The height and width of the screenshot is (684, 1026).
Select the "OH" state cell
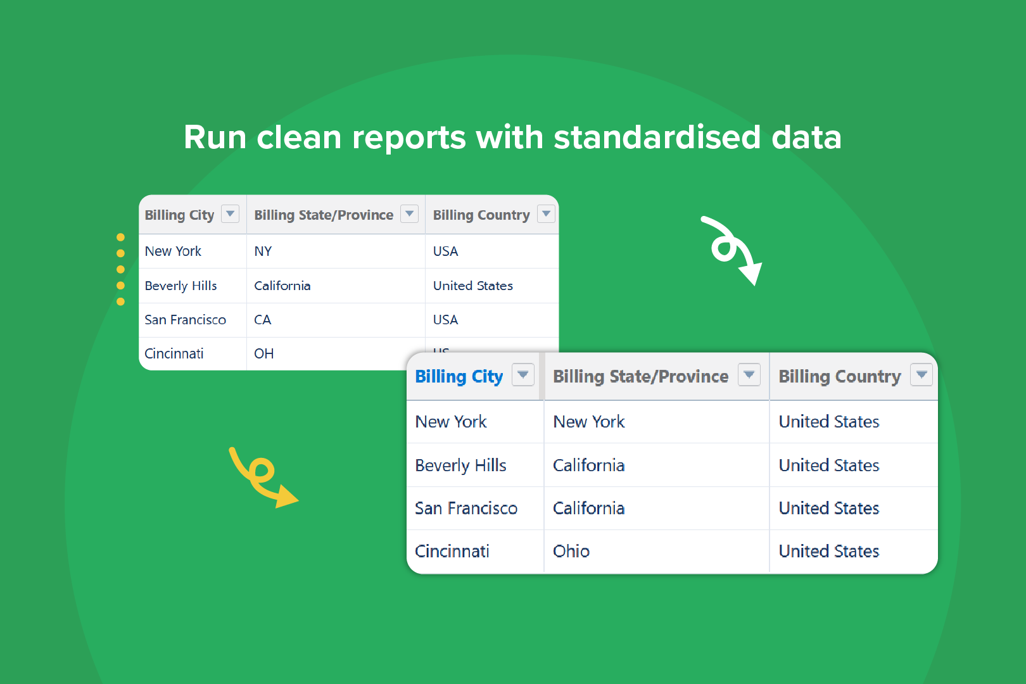pyautogui.click(x=263, y=353)
